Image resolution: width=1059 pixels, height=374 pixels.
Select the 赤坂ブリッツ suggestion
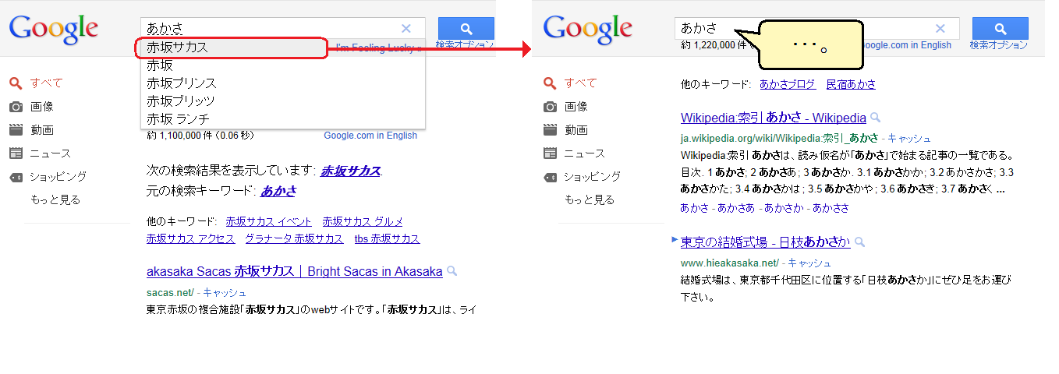pyautogui.click(x=283, y=101)
